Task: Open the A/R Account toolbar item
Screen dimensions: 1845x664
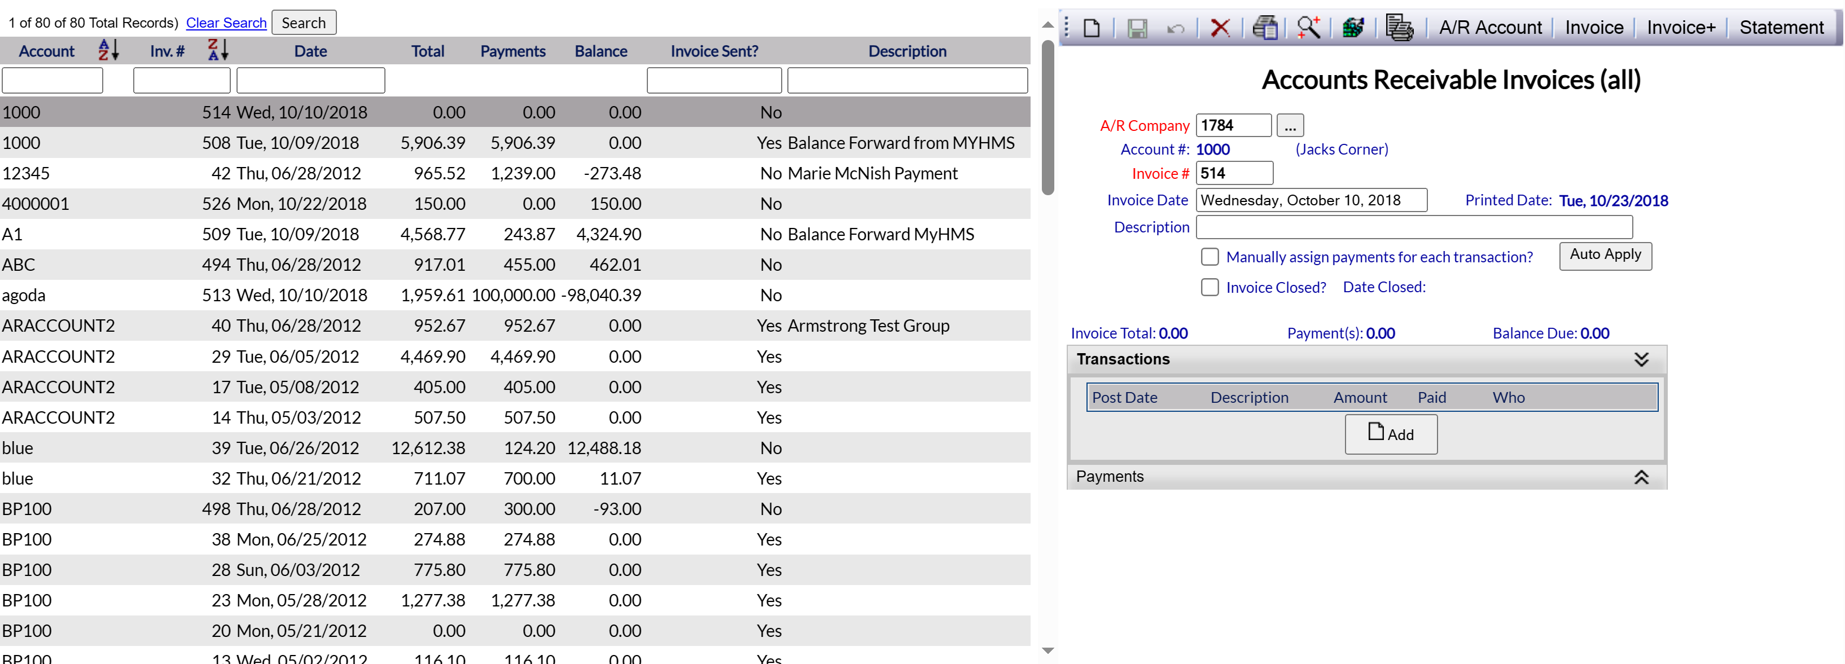Action: point(1490,27)
